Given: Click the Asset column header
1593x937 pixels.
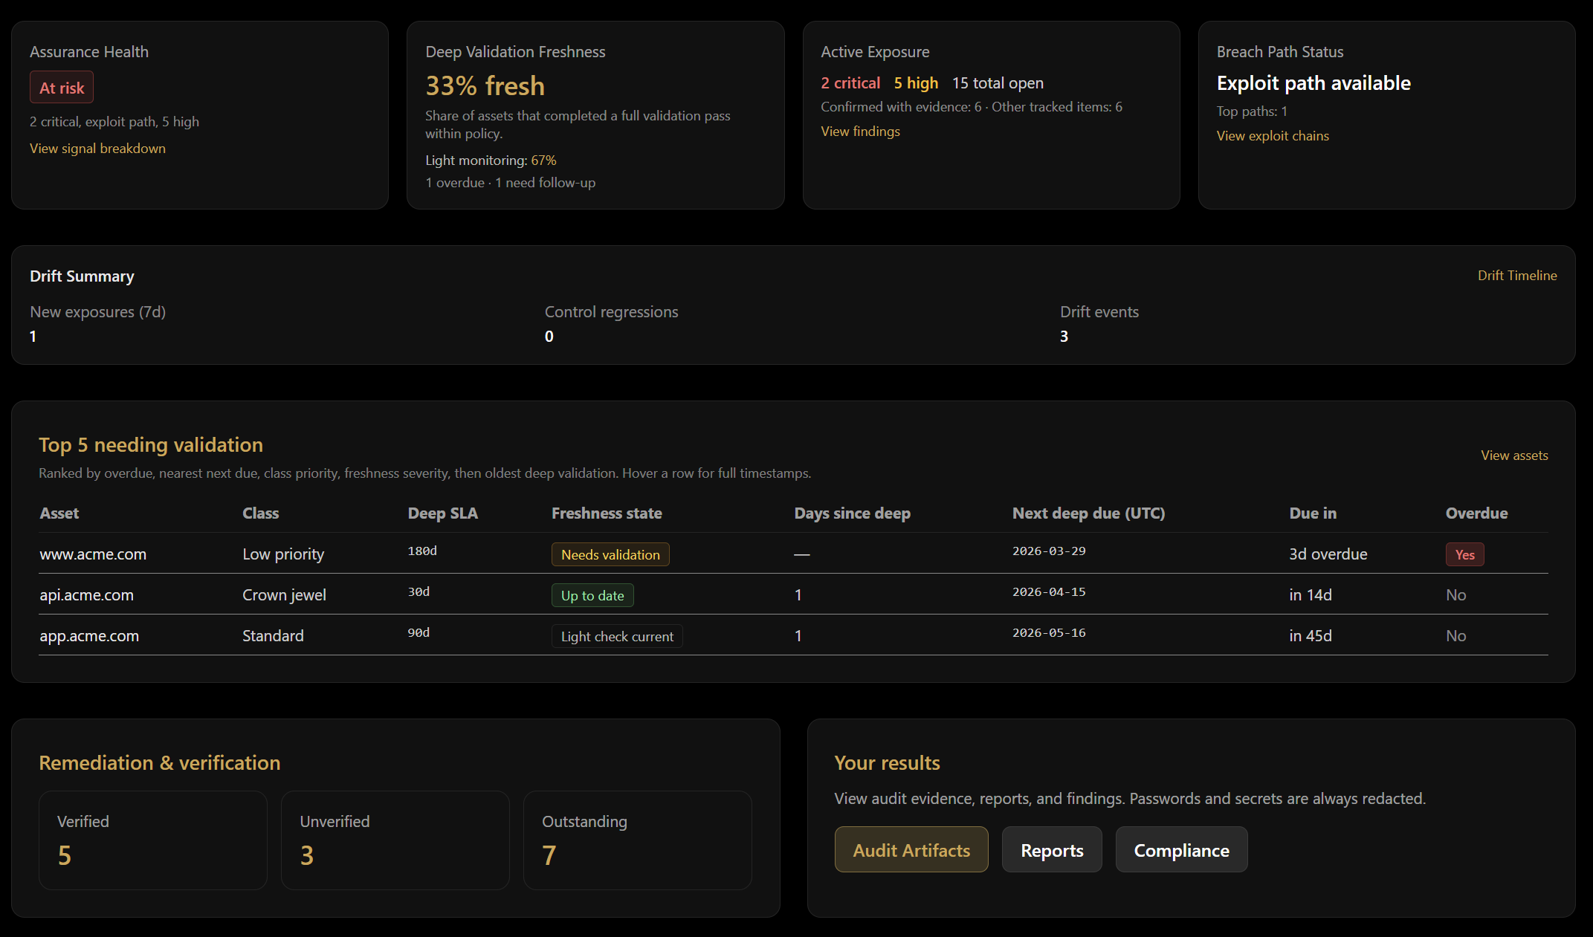Looking at the screenshot, I should coord(59,513).
